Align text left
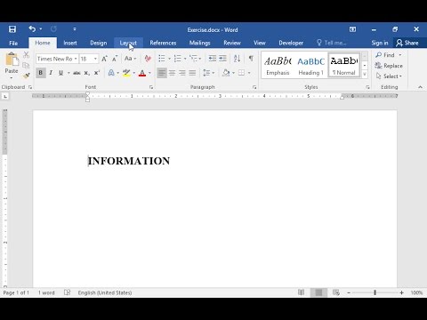427x320 pixels. pos(162,73)
